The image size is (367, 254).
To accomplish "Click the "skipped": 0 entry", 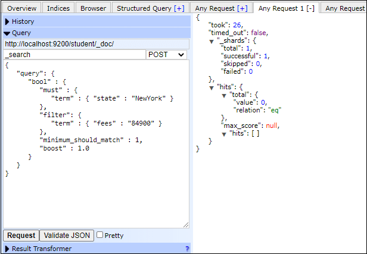I will point(241,64).
